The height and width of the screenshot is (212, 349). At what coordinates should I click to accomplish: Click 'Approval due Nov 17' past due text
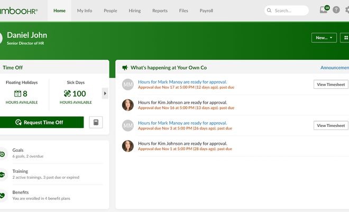click(186, 87)
